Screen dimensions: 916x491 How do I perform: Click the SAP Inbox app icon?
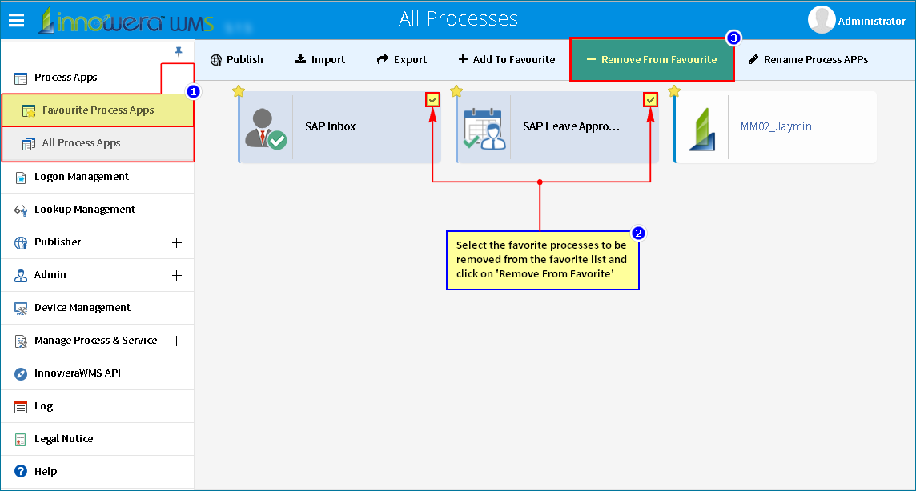266,128
